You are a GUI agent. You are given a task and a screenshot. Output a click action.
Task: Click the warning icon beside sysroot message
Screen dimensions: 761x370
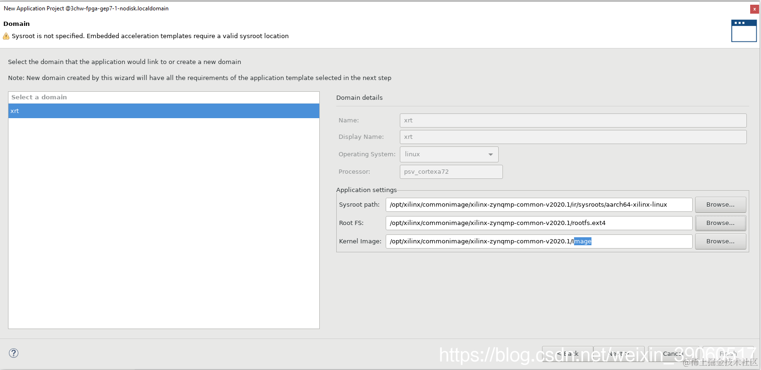pos(6,36)
